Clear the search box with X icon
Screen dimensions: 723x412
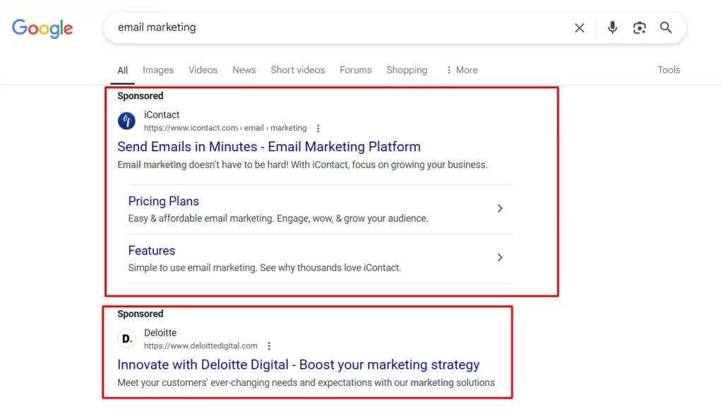[580, 28]
